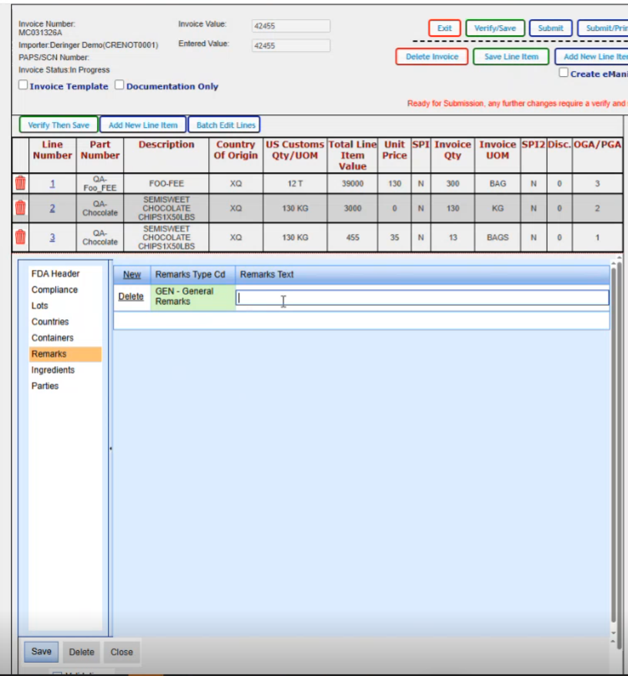
Task: Check the Create eManifest checkbox
Action: click(x=564, y=73)
